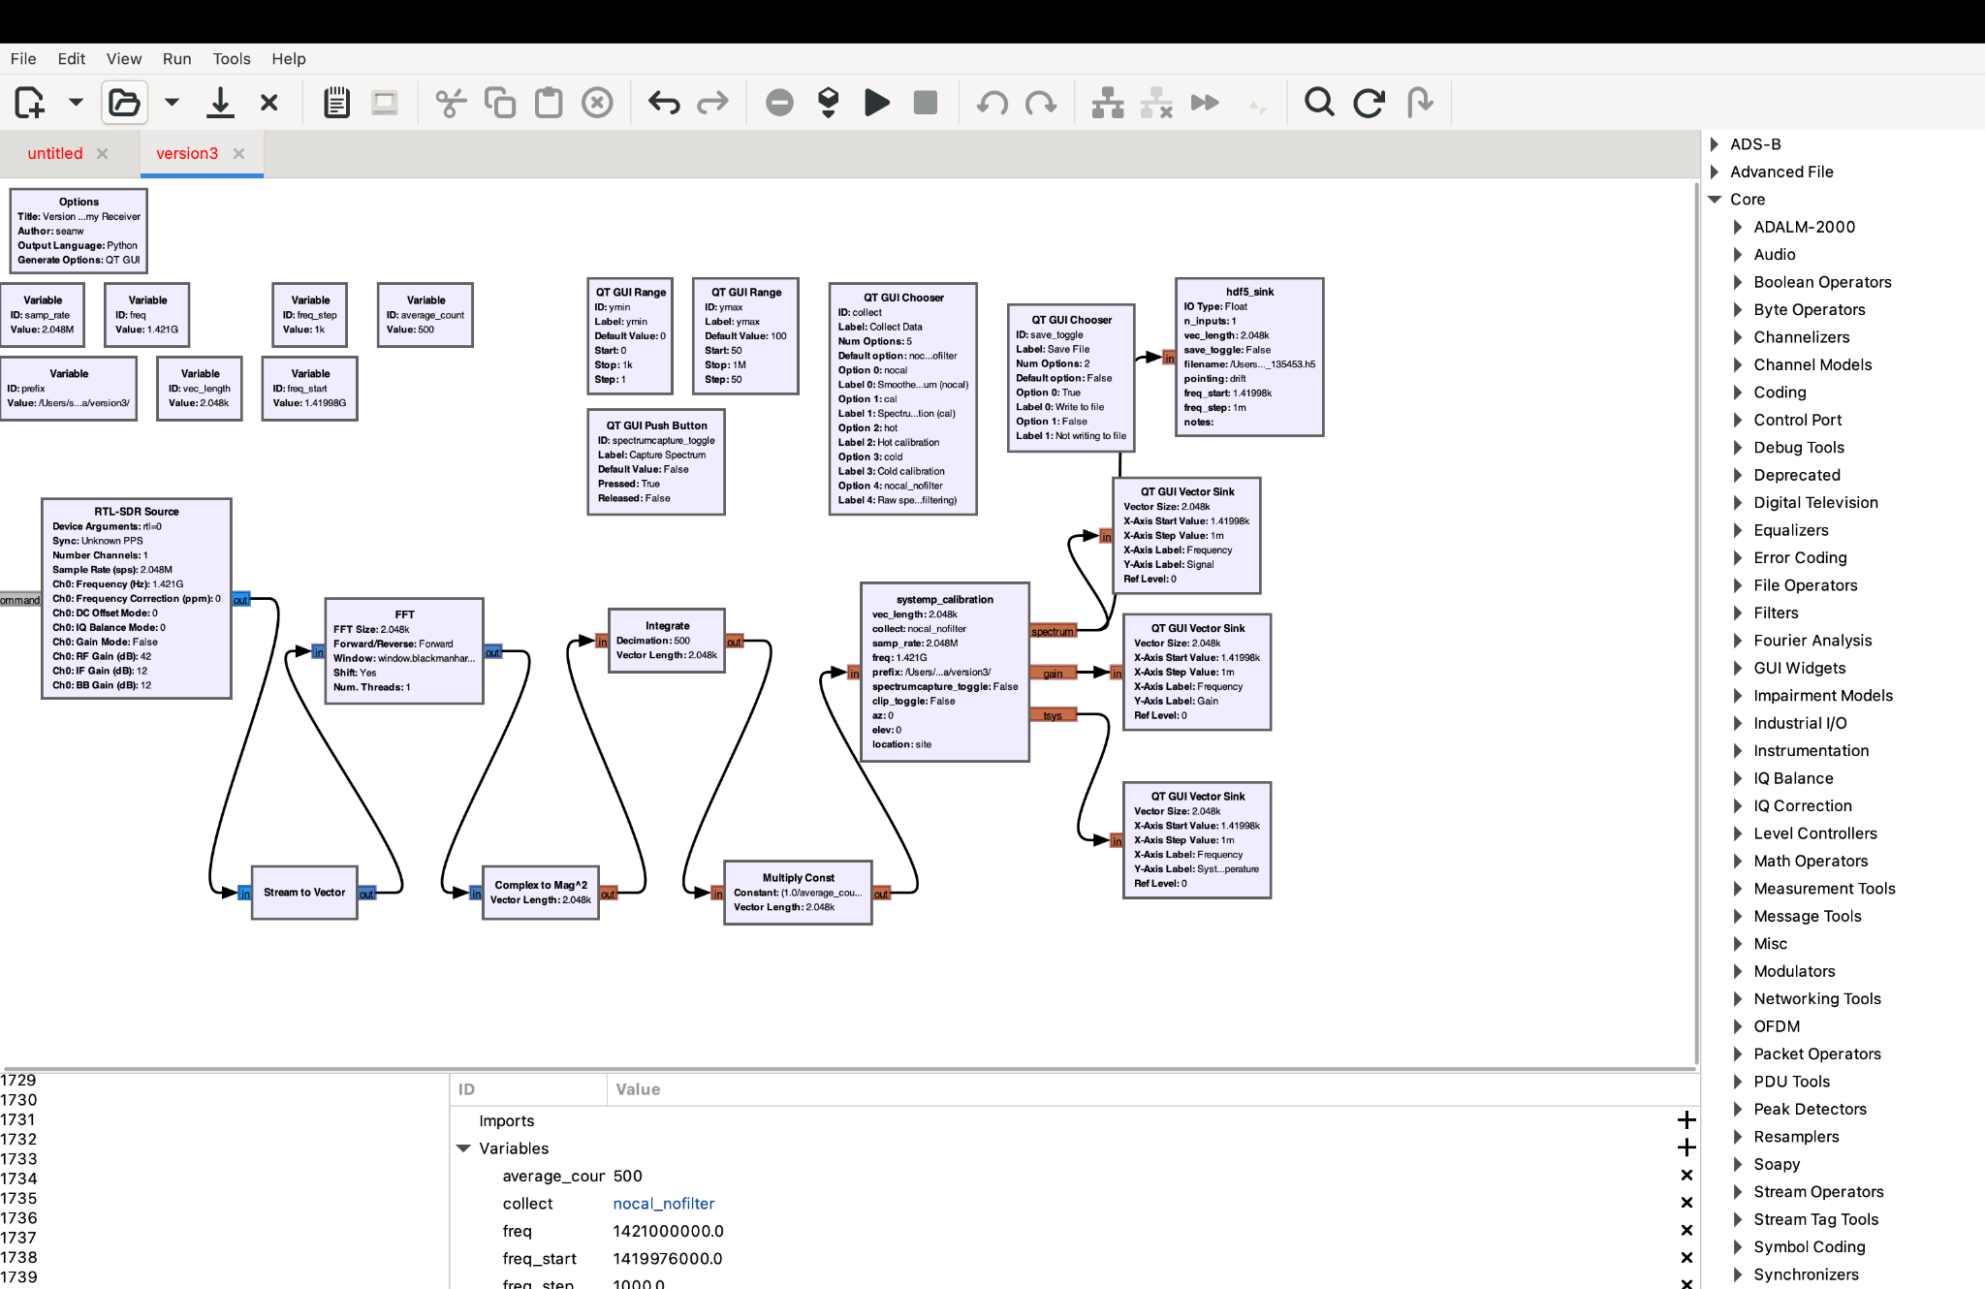Click the collect value nocal_nofilter
This screenshot has width=1985, height=1289.
pos(664,1204)
